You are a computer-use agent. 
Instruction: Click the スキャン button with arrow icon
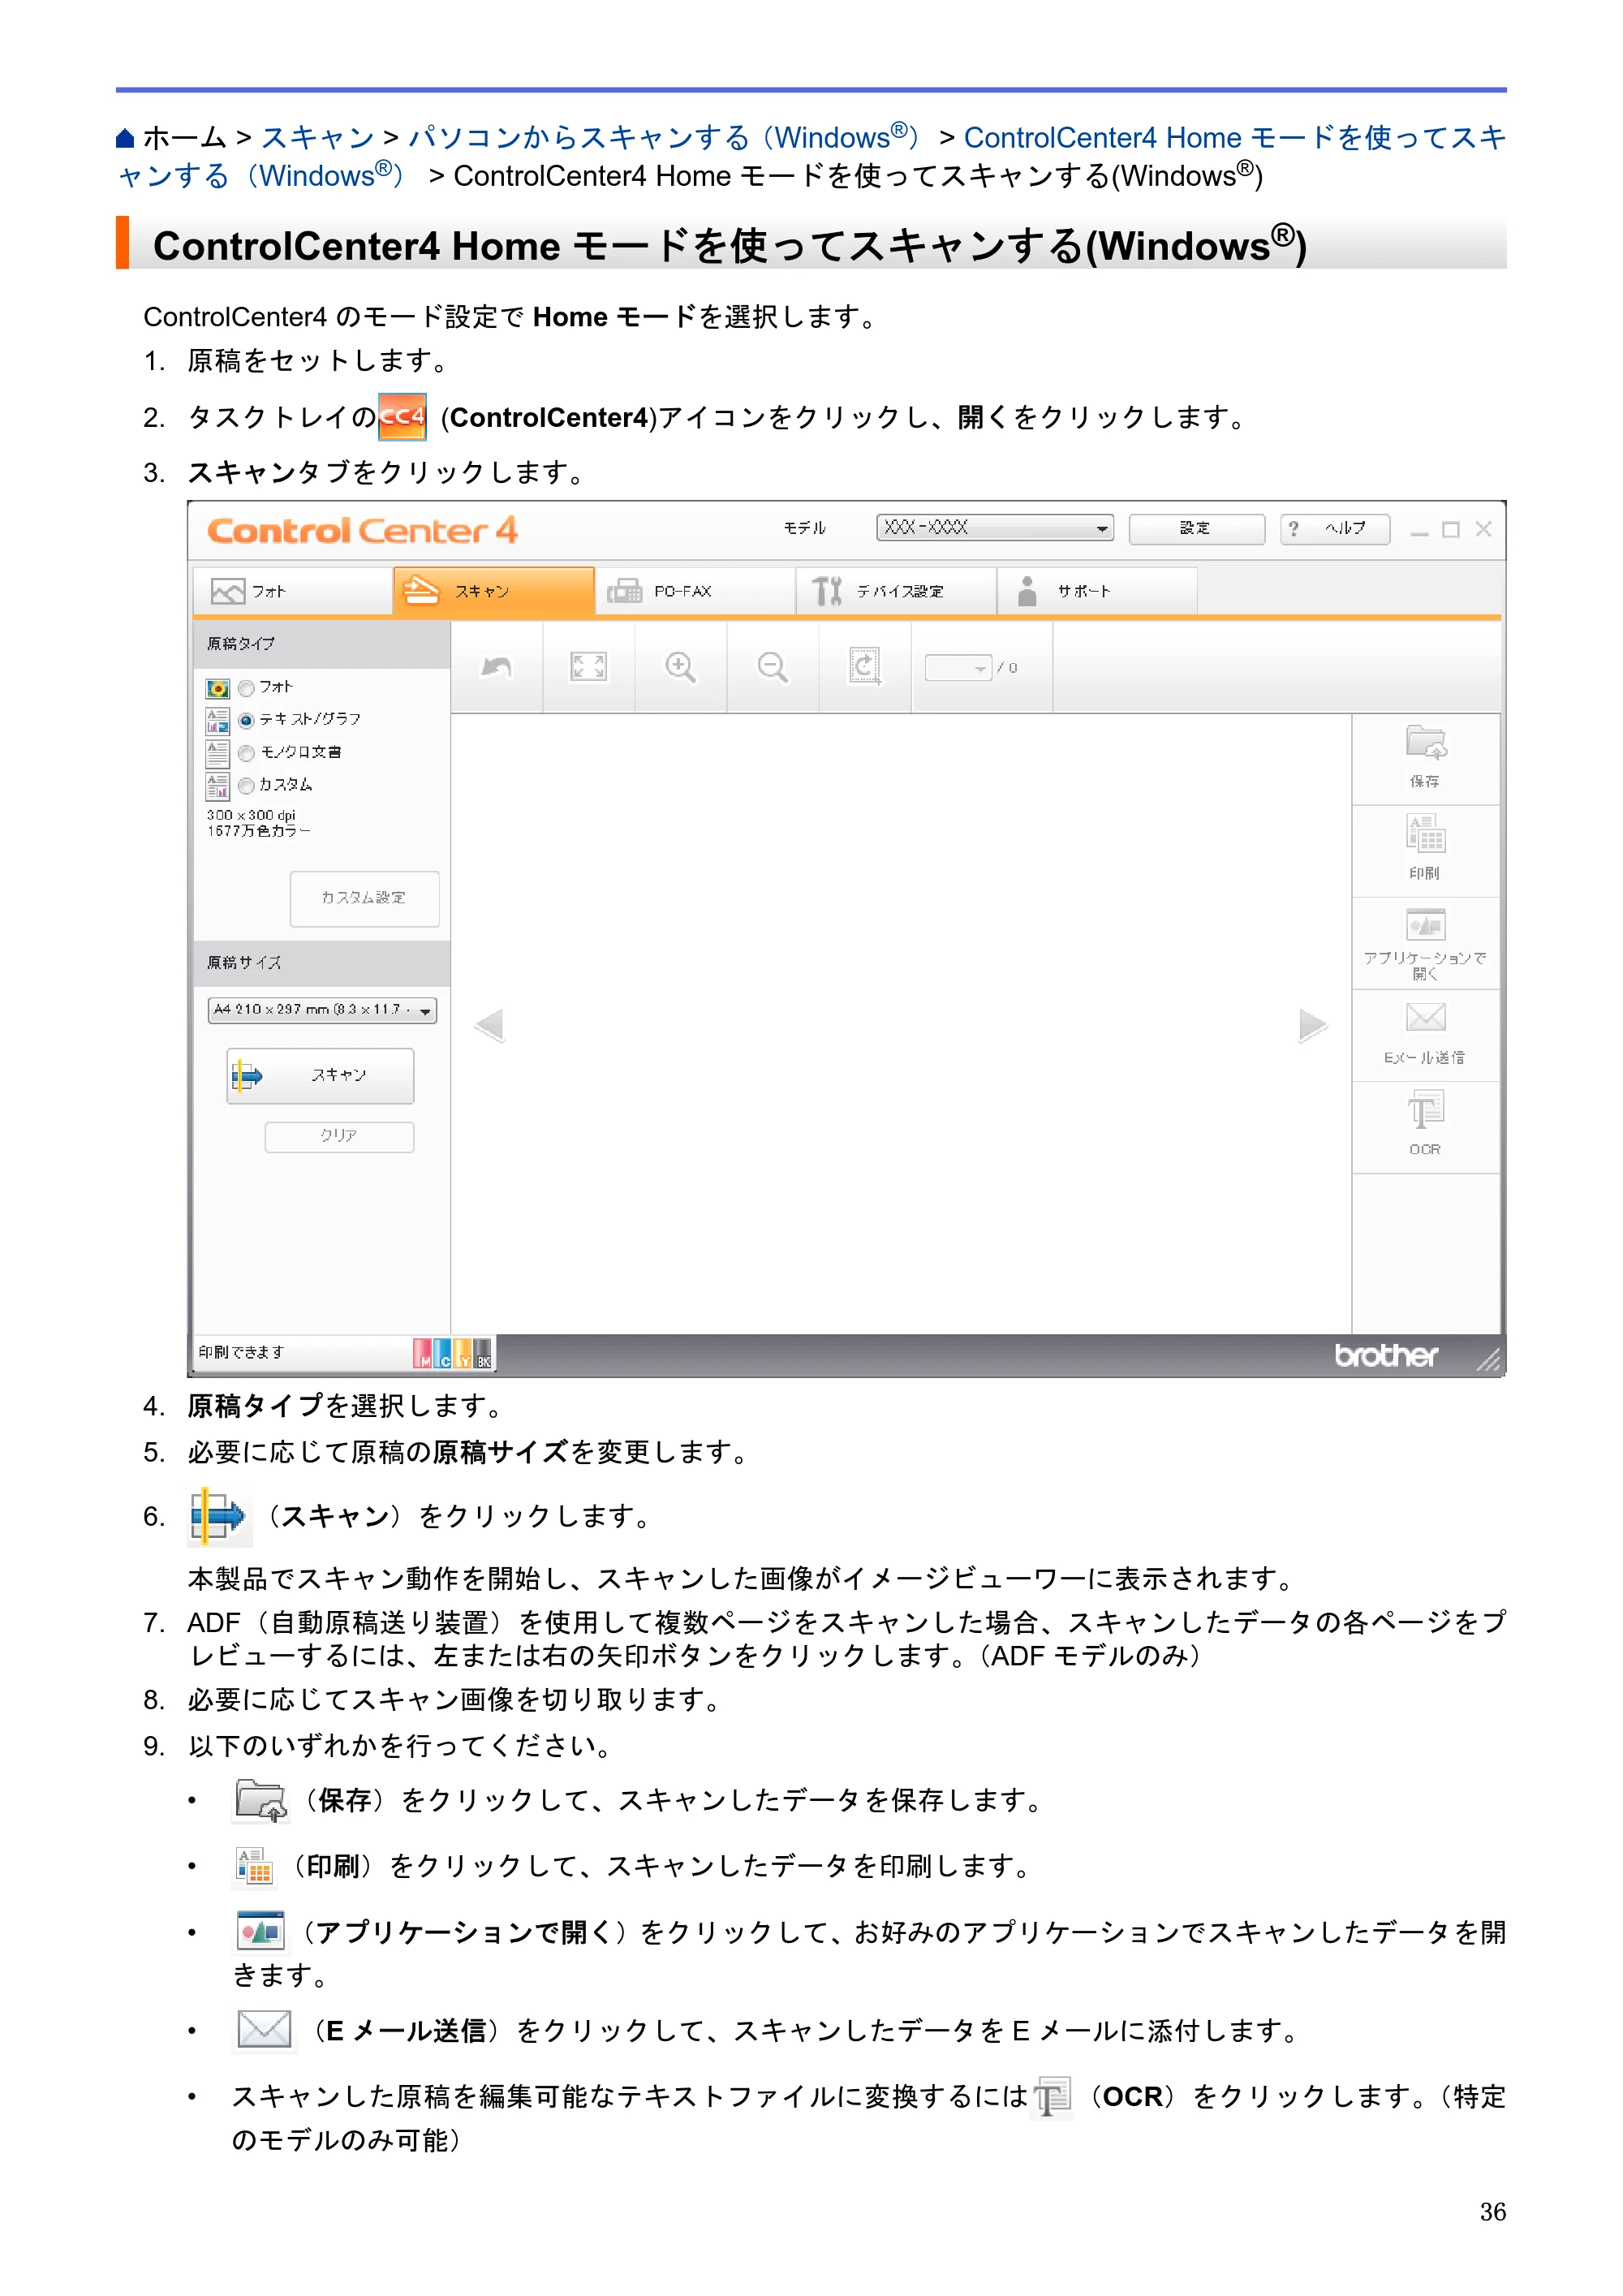pos(320,1076)
